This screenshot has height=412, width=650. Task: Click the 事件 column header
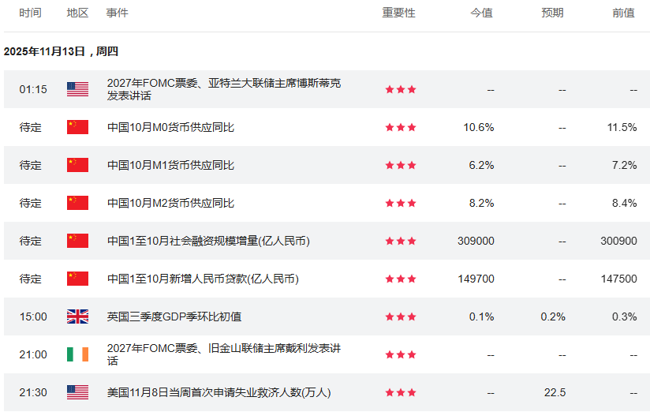(x=117, y=13)
